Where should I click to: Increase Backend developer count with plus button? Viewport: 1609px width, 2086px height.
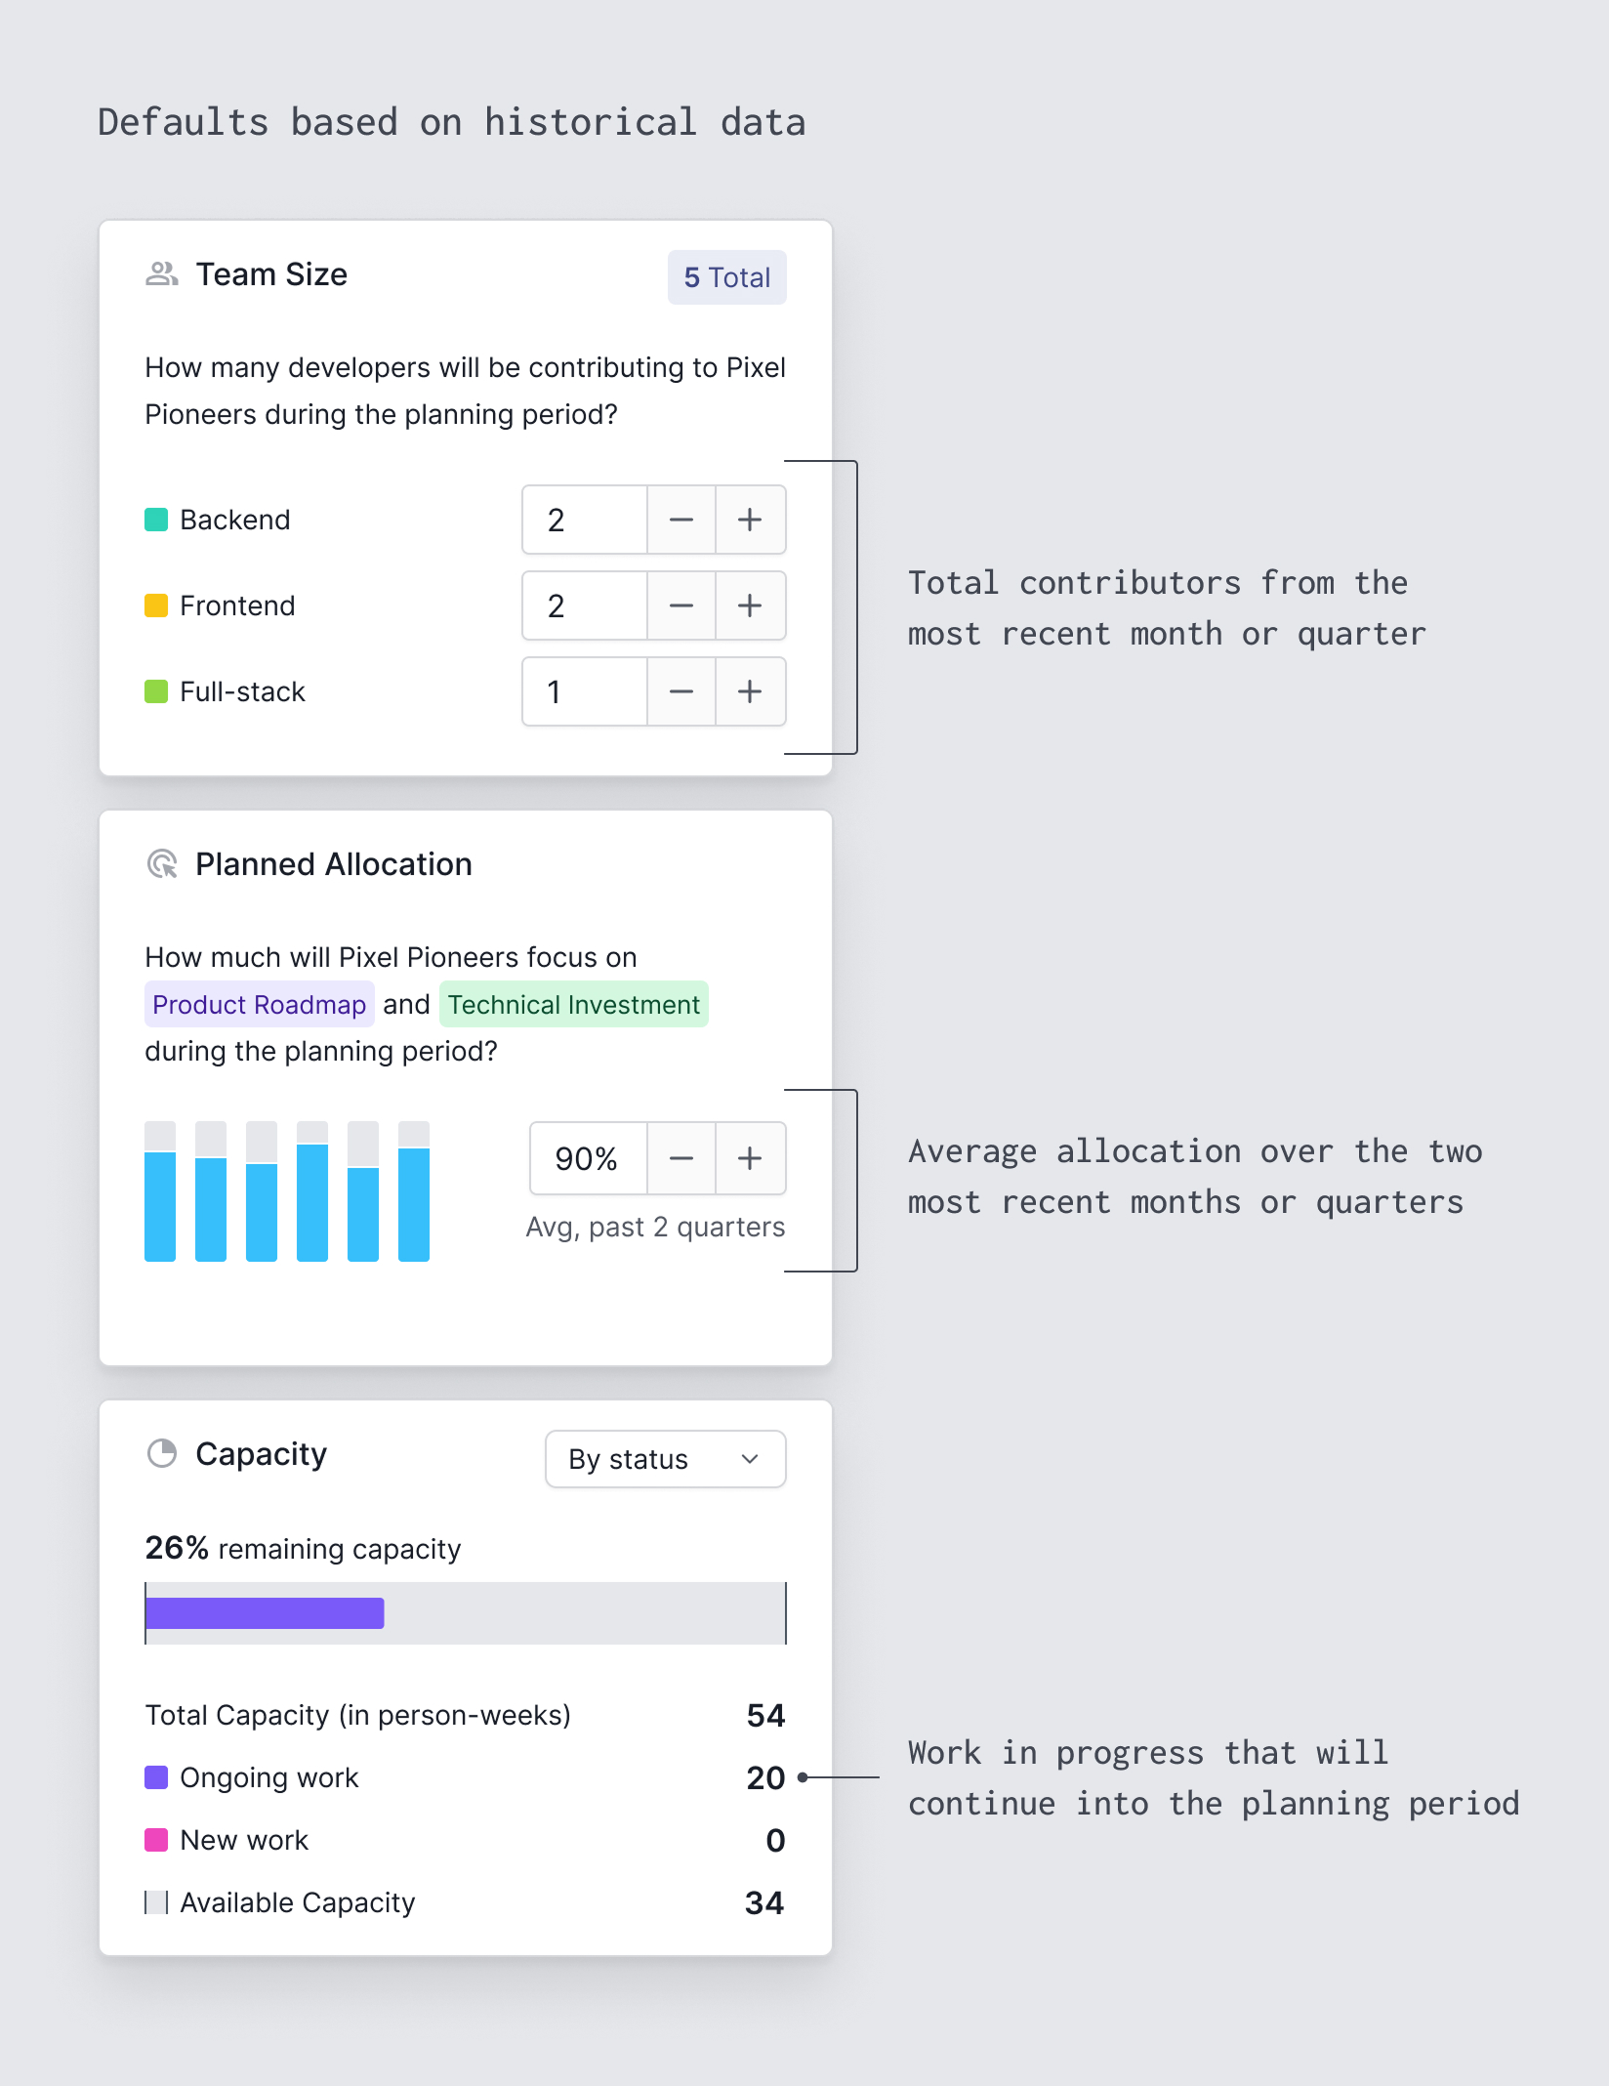pos(750,519)
